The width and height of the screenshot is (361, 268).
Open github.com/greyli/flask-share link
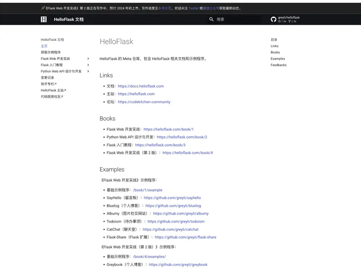185,237
